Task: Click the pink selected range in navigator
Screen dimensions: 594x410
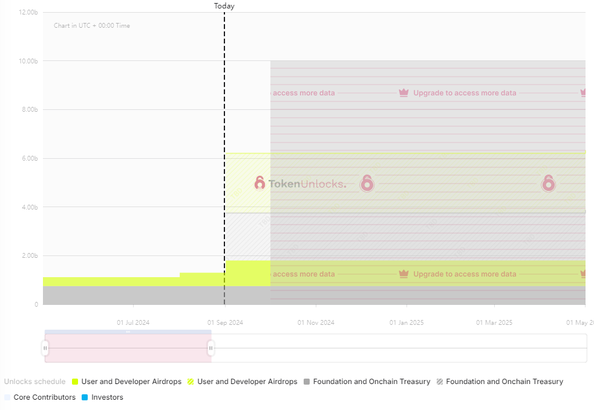Action: [128, 348]
